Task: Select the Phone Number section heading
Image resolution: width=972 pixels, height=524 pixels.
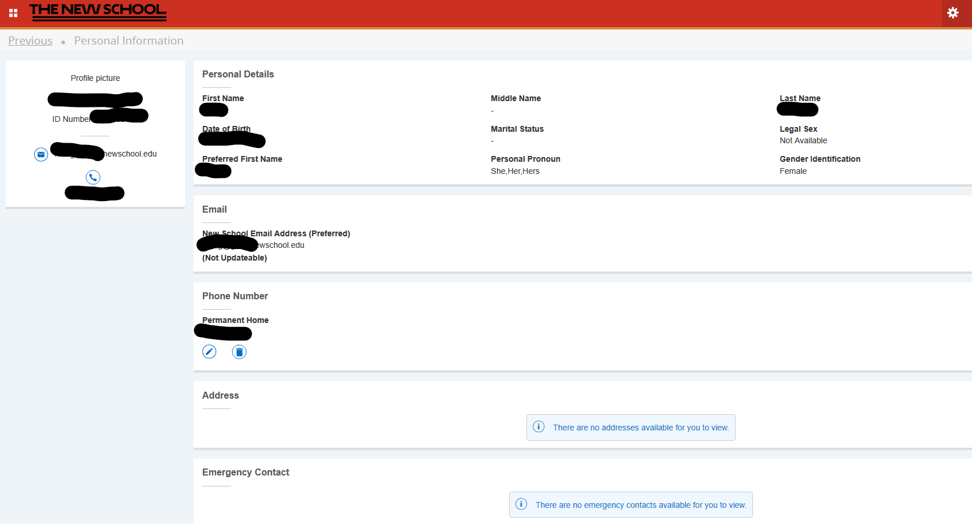Action: [x=235, y=296]
